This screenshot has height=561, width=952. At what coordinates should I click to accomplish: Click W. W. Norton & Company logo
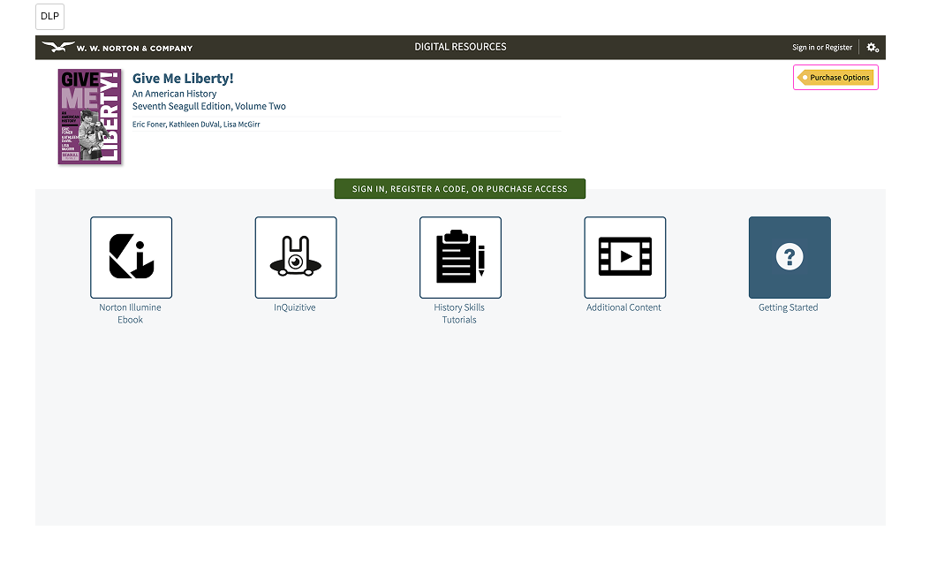[117, 48]
